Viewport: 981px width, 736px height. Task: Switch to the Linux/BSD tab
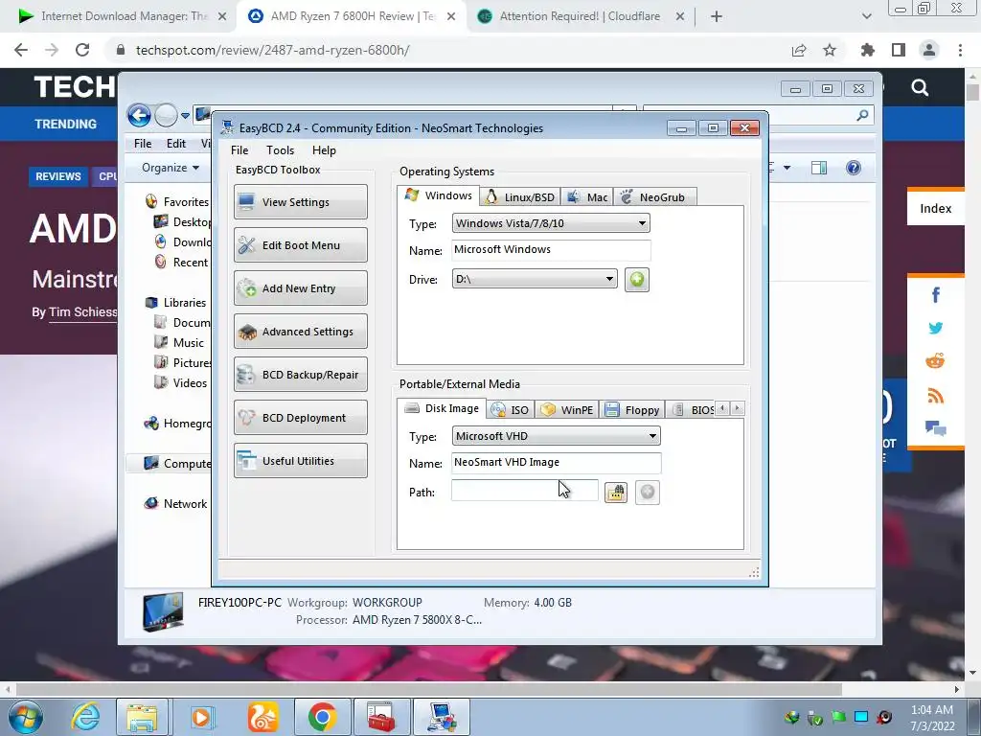pos(520,197)
